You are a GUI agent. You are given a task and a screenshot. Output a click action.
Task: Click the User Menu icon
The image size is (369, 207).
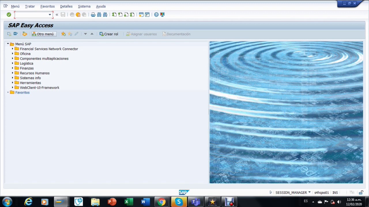9,34
